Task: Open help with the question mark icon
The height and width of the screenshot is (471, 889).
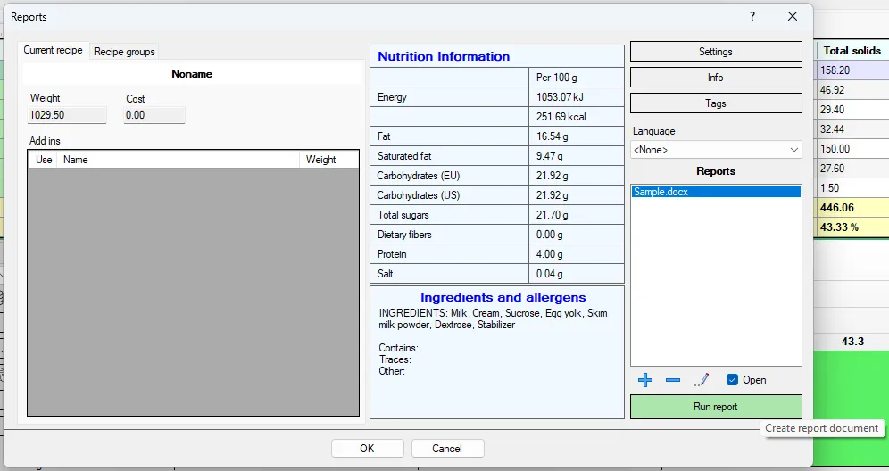Action: point(752,16)
